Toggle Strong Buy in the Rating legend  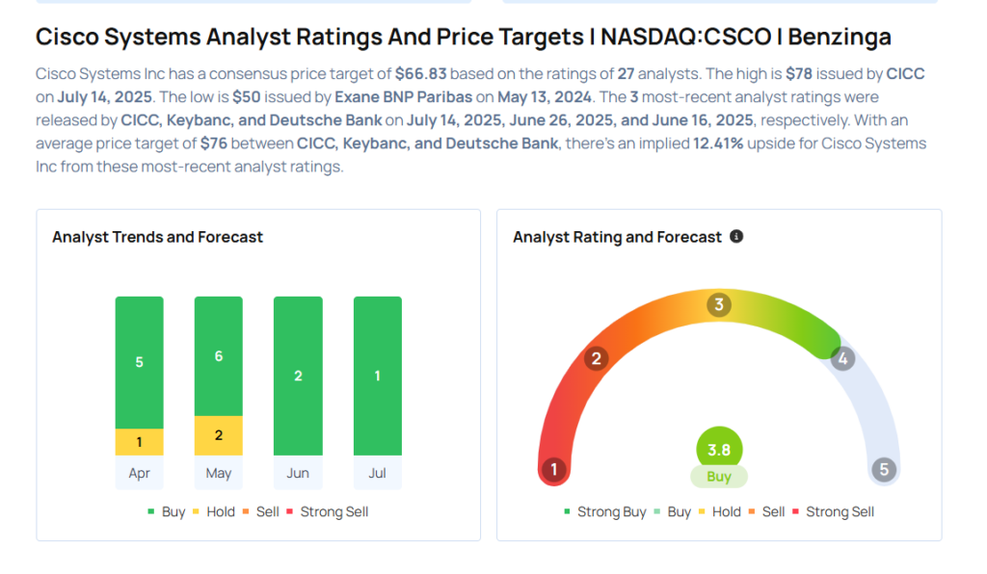pos(605,511)
